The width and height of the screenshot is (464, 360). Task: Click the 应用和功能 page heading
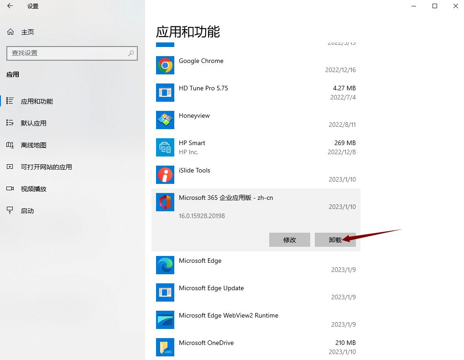(188, 31)
